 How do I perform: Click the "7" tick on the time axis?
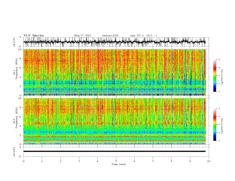coord(153,161)
